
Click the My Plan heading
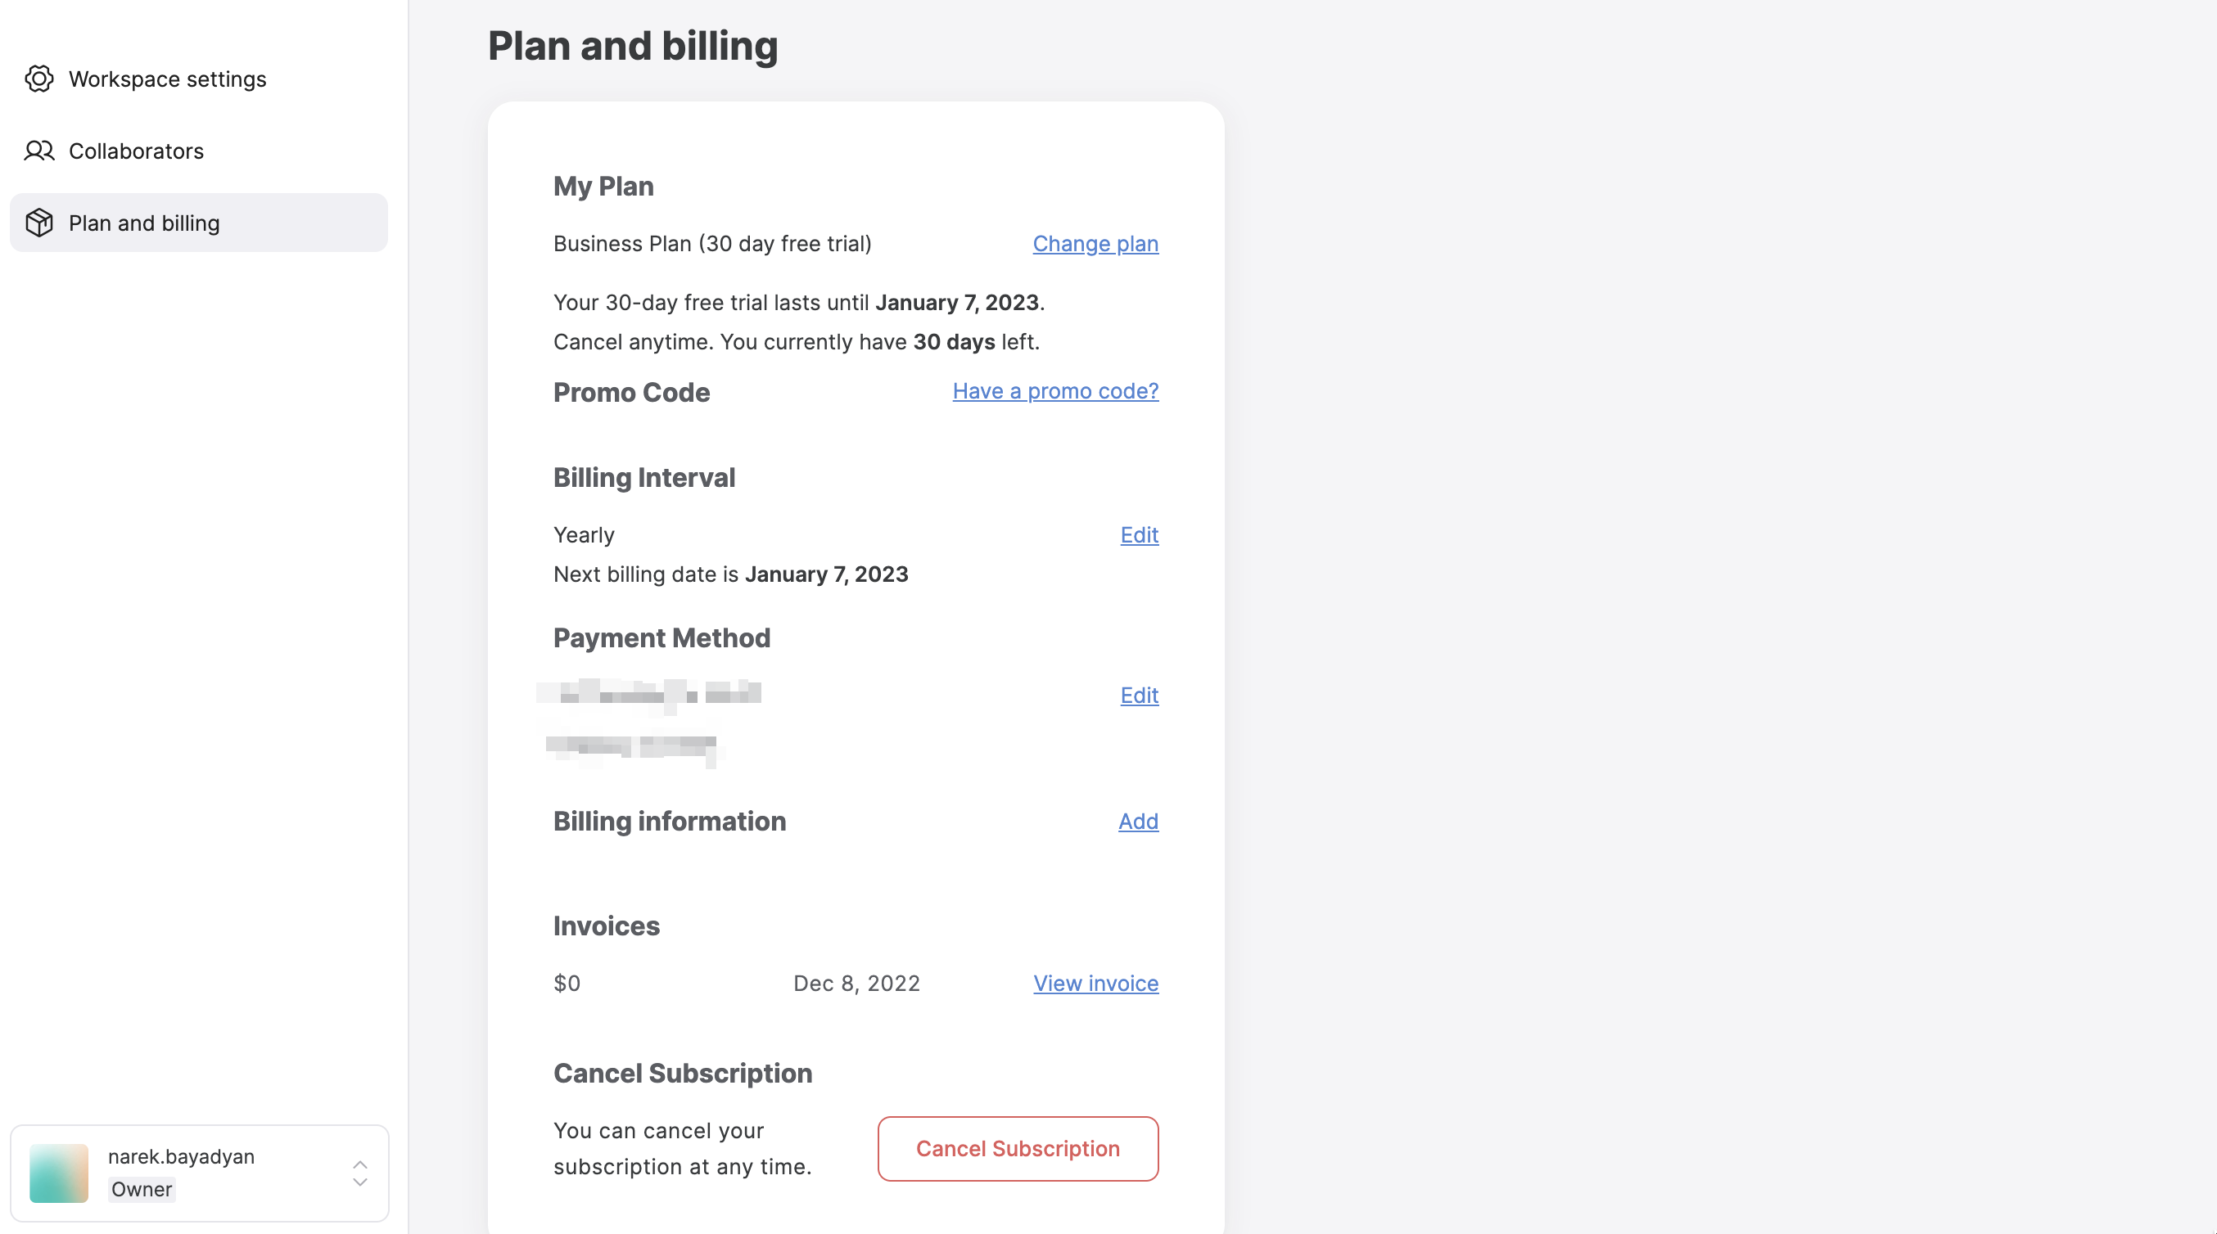(x=603, y=187)
